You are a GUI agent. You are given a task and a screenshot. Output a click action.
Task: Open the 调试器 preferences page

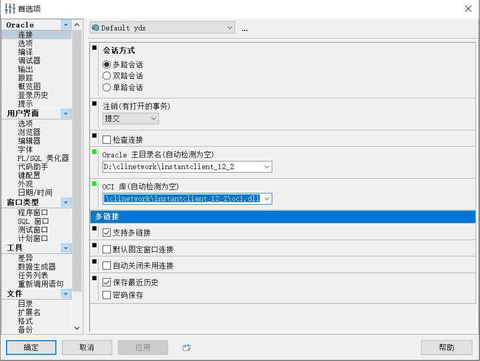(29, 60)
